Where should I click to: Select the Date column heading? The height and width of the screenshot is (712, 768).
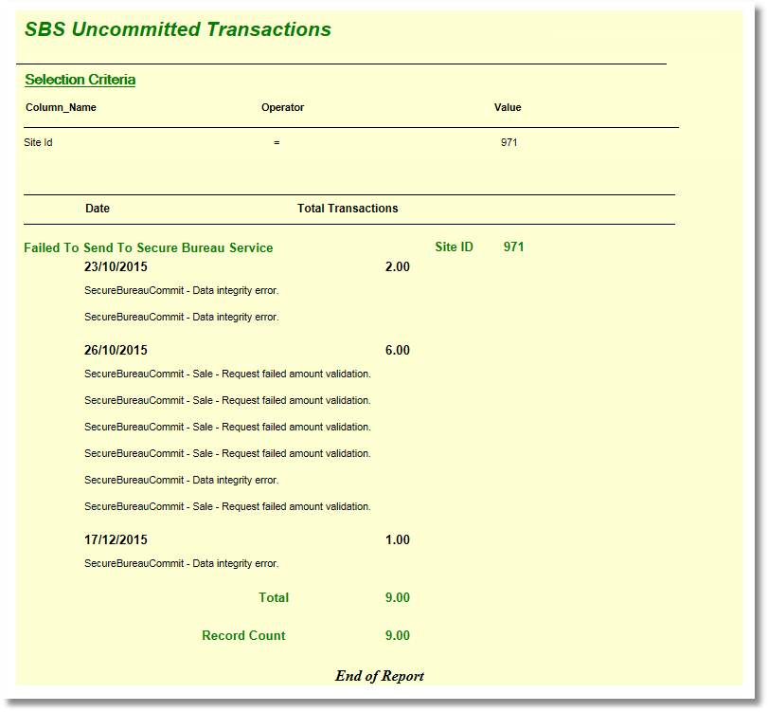coord(98,208)
